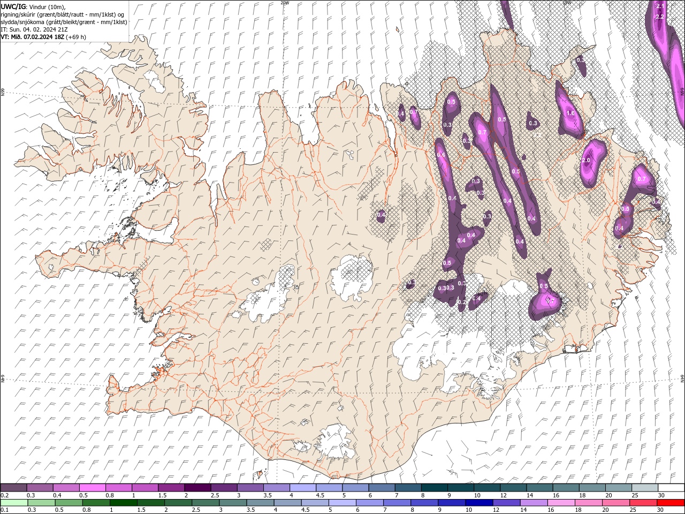The height and width of the screenshot is (514, 685).
Task: Select the 25 light gray swatch in the upper legend row
Action: click(645, 488)
